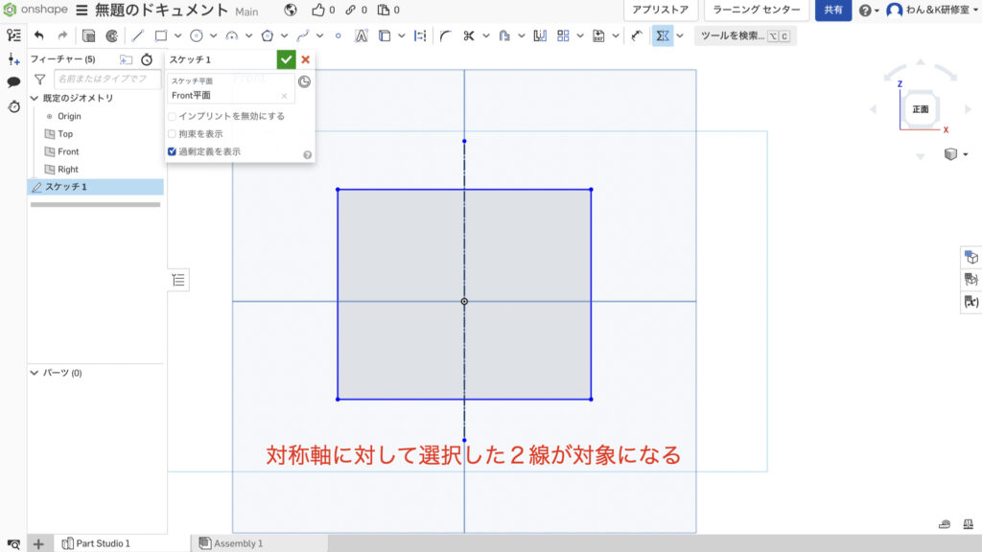Select the Trim scissors tool
Image resolution: width=982 pixels, height=552 pixels.
(x=468, y=35)
